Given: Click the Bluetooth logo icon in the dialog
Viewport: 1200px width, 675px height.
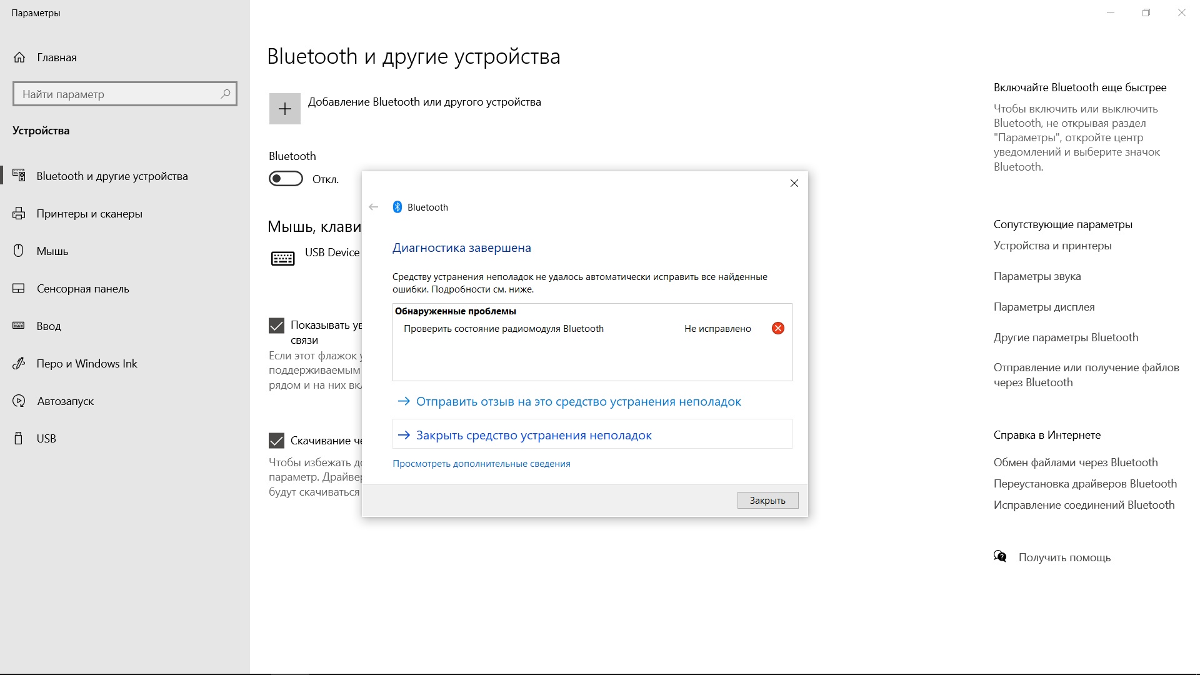Looking at the screenshot, I should tap(397, 207).
